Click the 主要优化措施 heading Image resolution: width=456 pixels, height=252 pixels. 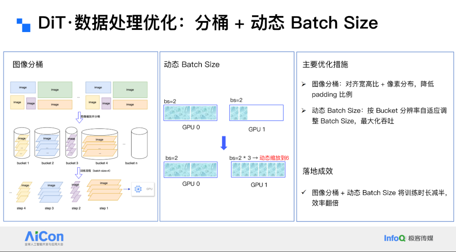(325, 64)
